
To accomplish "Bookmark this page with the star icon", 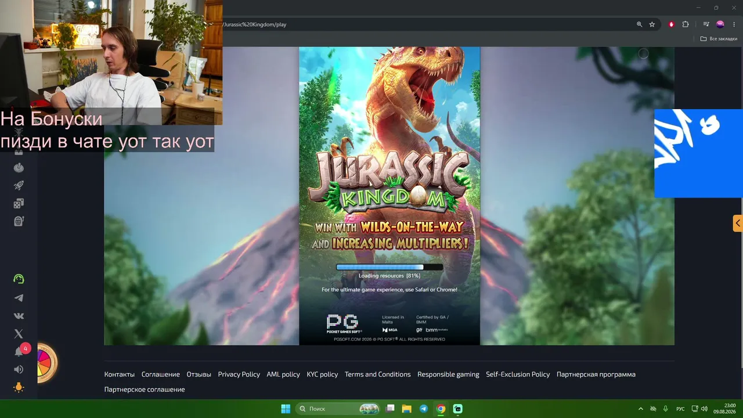I will [x=652, y=24].
